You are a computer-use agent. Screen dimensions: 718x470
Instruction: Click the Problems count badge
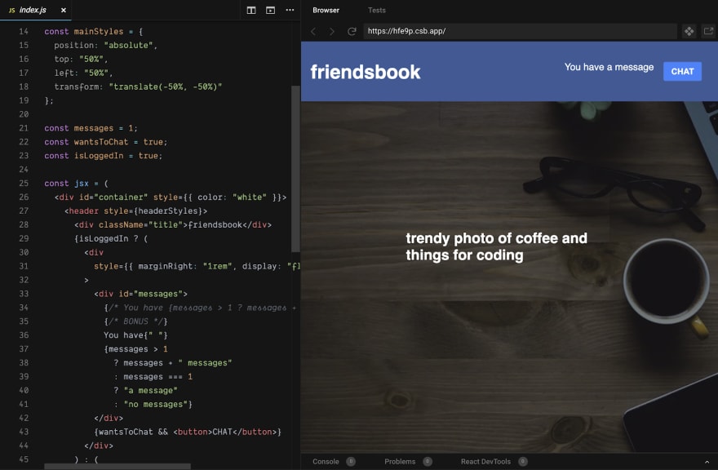(428, 461)
